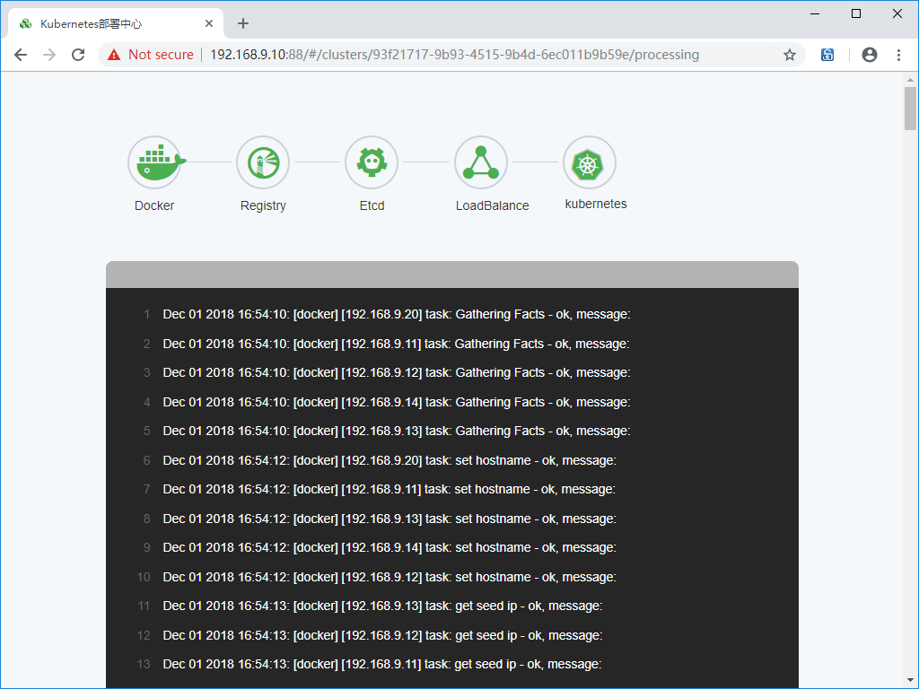Screen dimensions: 919x689
Task: Click the kubernetes stage label
Action: [596, 204]
